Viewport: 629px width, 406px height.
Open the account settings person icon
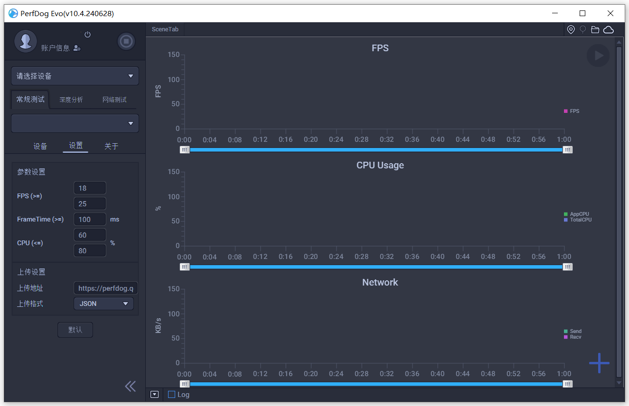(77, 48)
